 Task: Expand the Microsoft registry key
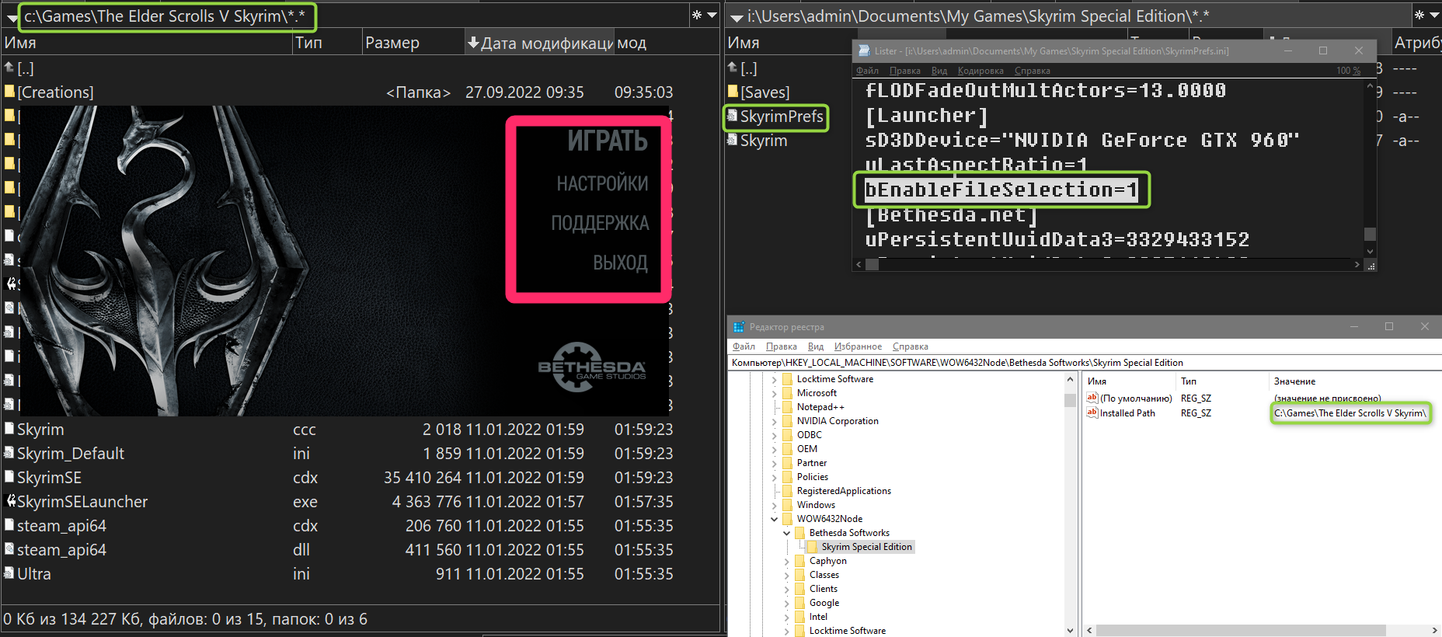(775, 393)
